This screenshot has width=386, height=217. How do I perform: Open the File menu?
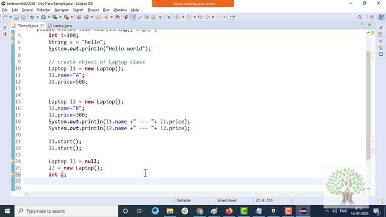point(5,10)
